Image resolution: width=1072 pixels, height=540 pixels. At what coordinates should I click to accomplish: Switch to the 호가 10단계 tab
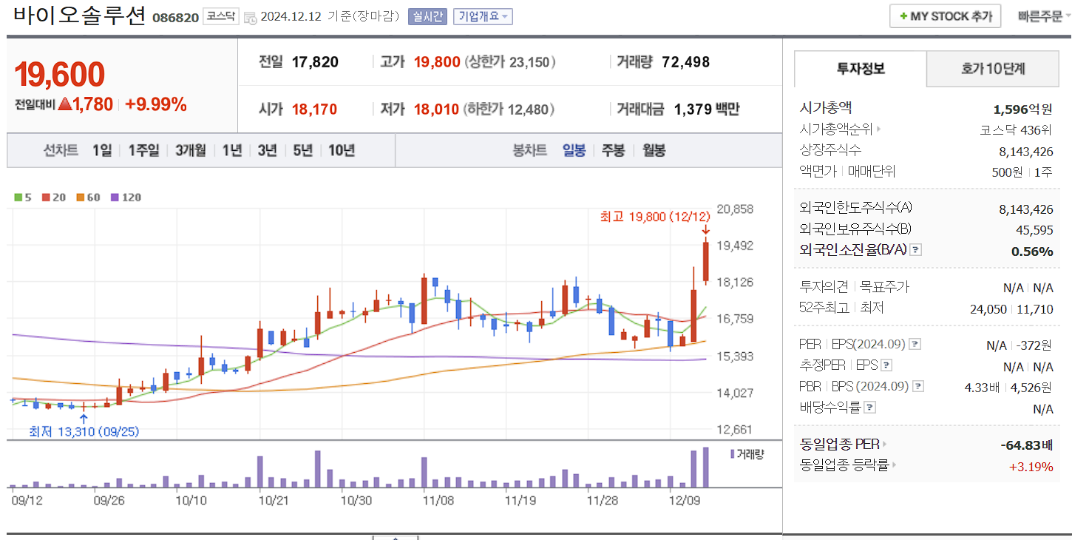click(992, 68)
